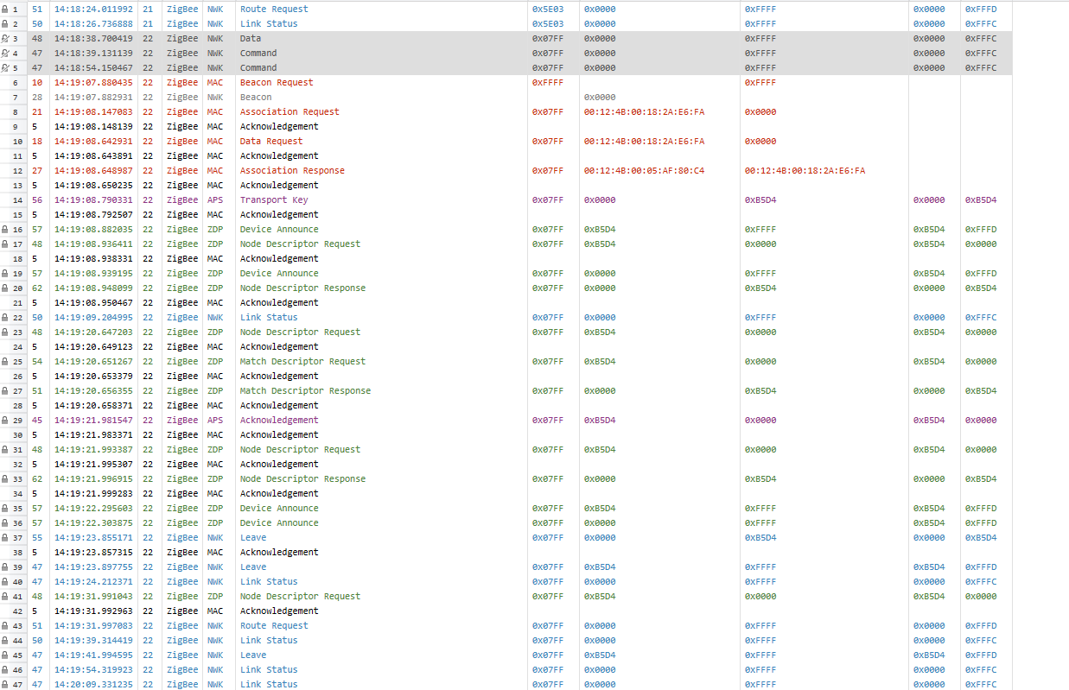
Task: Click the lock icon on packet row 40
Action: click(5, 581)
